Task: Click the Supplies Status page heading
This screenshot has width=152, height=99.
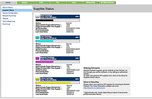Action: [x=44, y=9]
